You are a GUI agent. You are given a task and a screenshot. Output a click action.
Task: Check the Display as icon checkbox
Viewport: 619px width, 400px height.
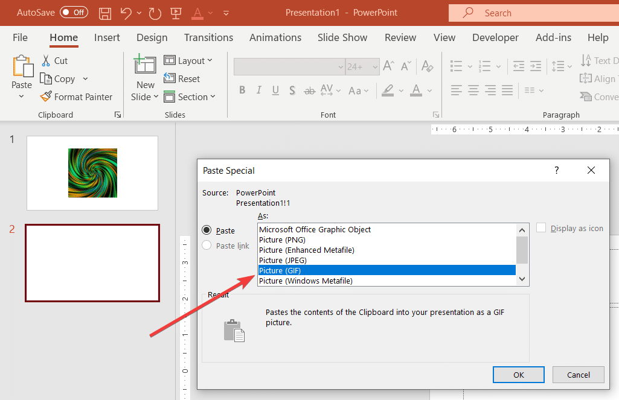click(x=541, y=228)
